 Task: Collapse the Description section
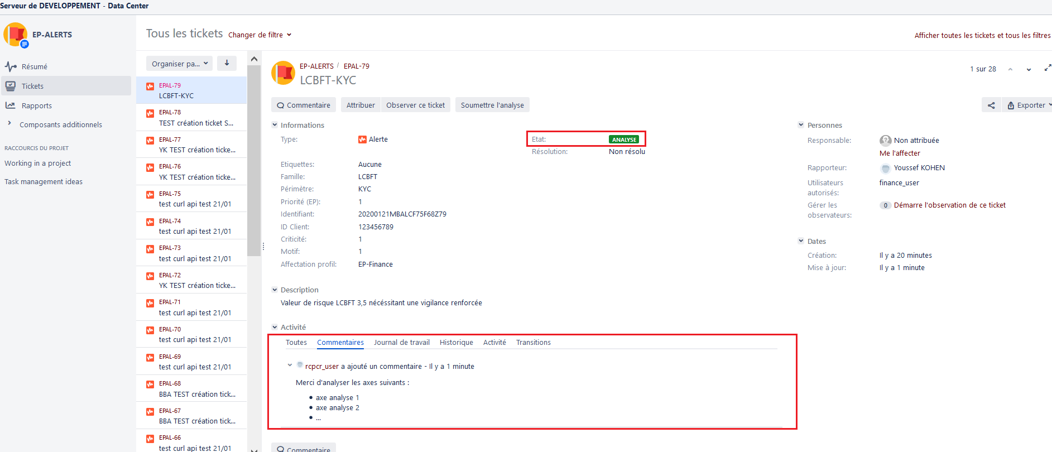pos(275,290)
